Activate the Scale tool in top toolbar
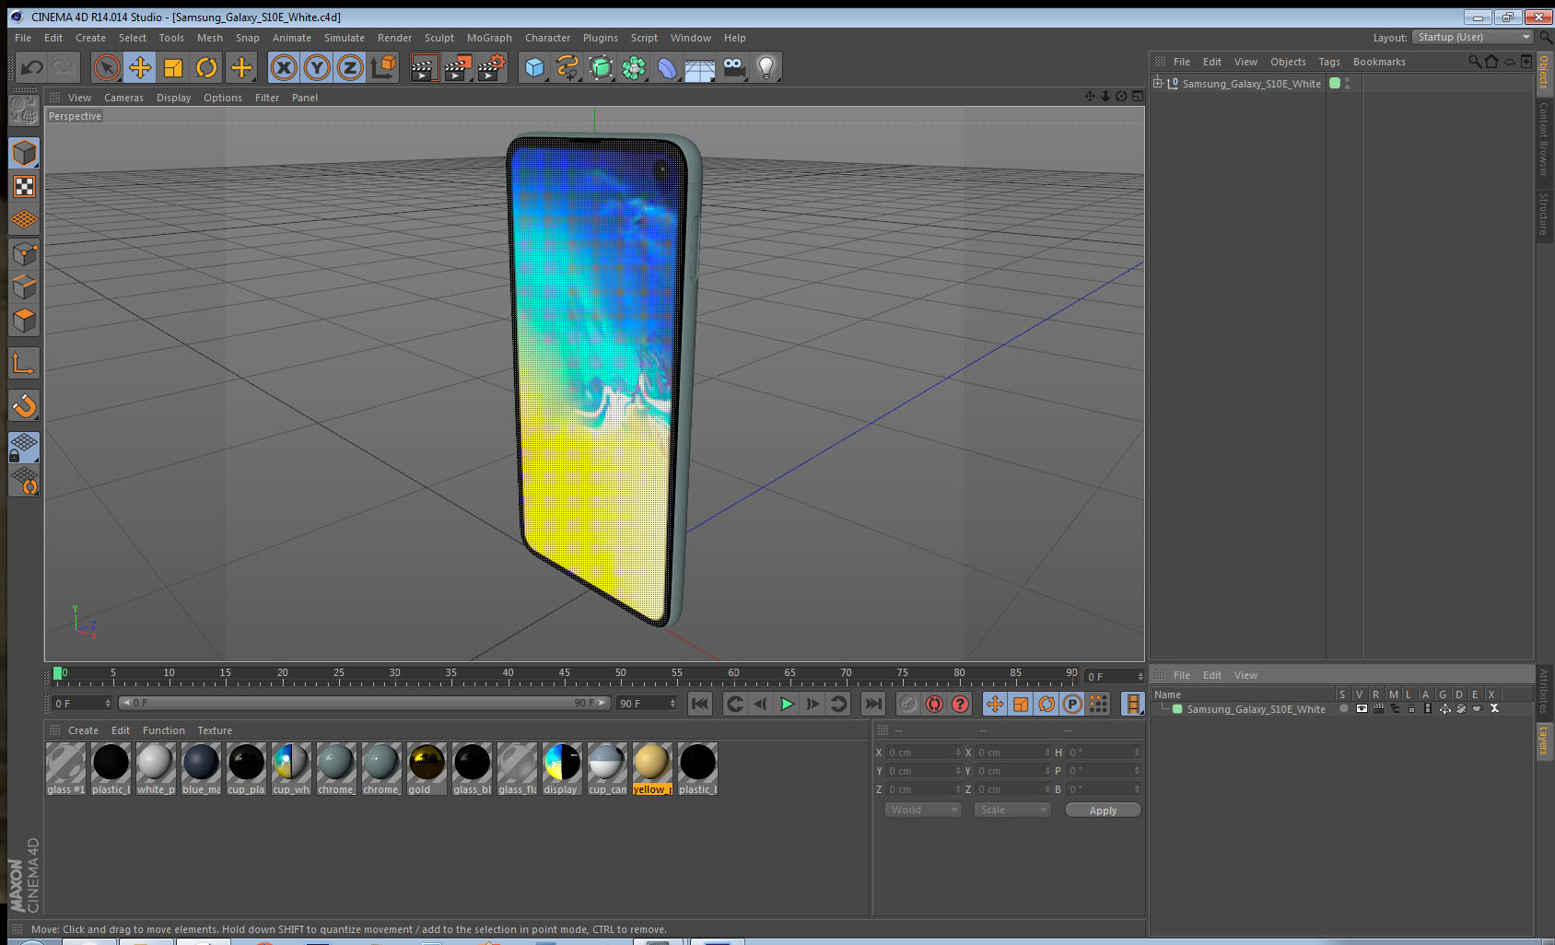1555x945 pixels. (x=173, y=67)
